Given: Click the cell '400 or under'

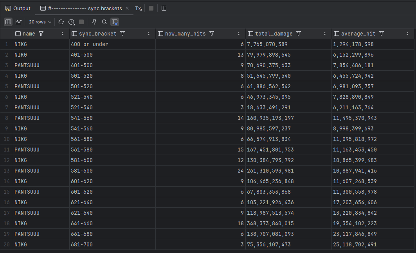Looking at the screenshot, I should 112,44.
